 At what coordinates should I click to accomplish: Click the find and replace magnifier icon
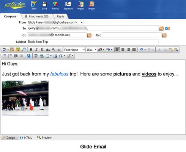[x=24, y=50]
